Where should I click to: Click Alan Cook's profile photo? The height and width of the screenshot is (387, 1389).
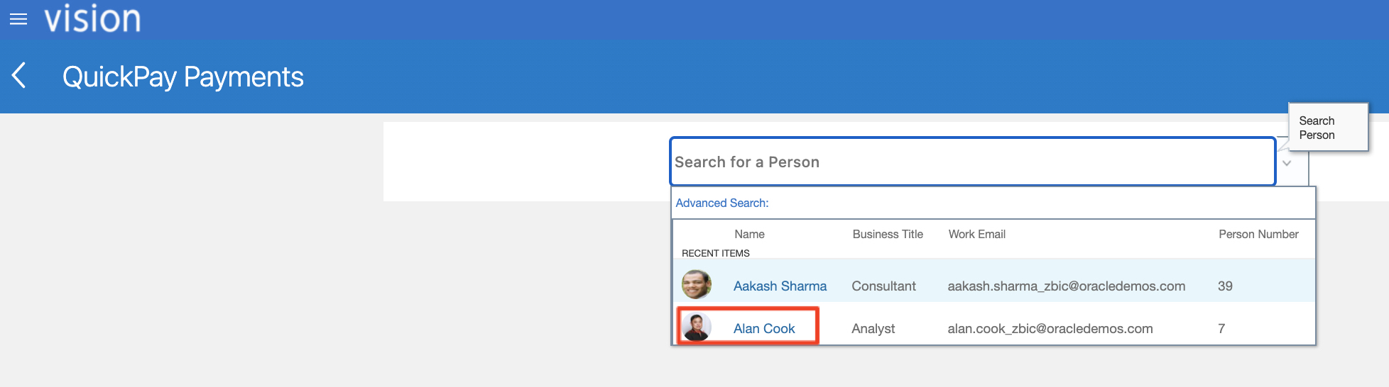[x=696, y=327]
